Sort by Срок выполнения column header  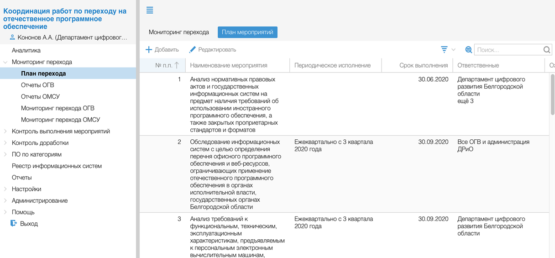point(423,65)
